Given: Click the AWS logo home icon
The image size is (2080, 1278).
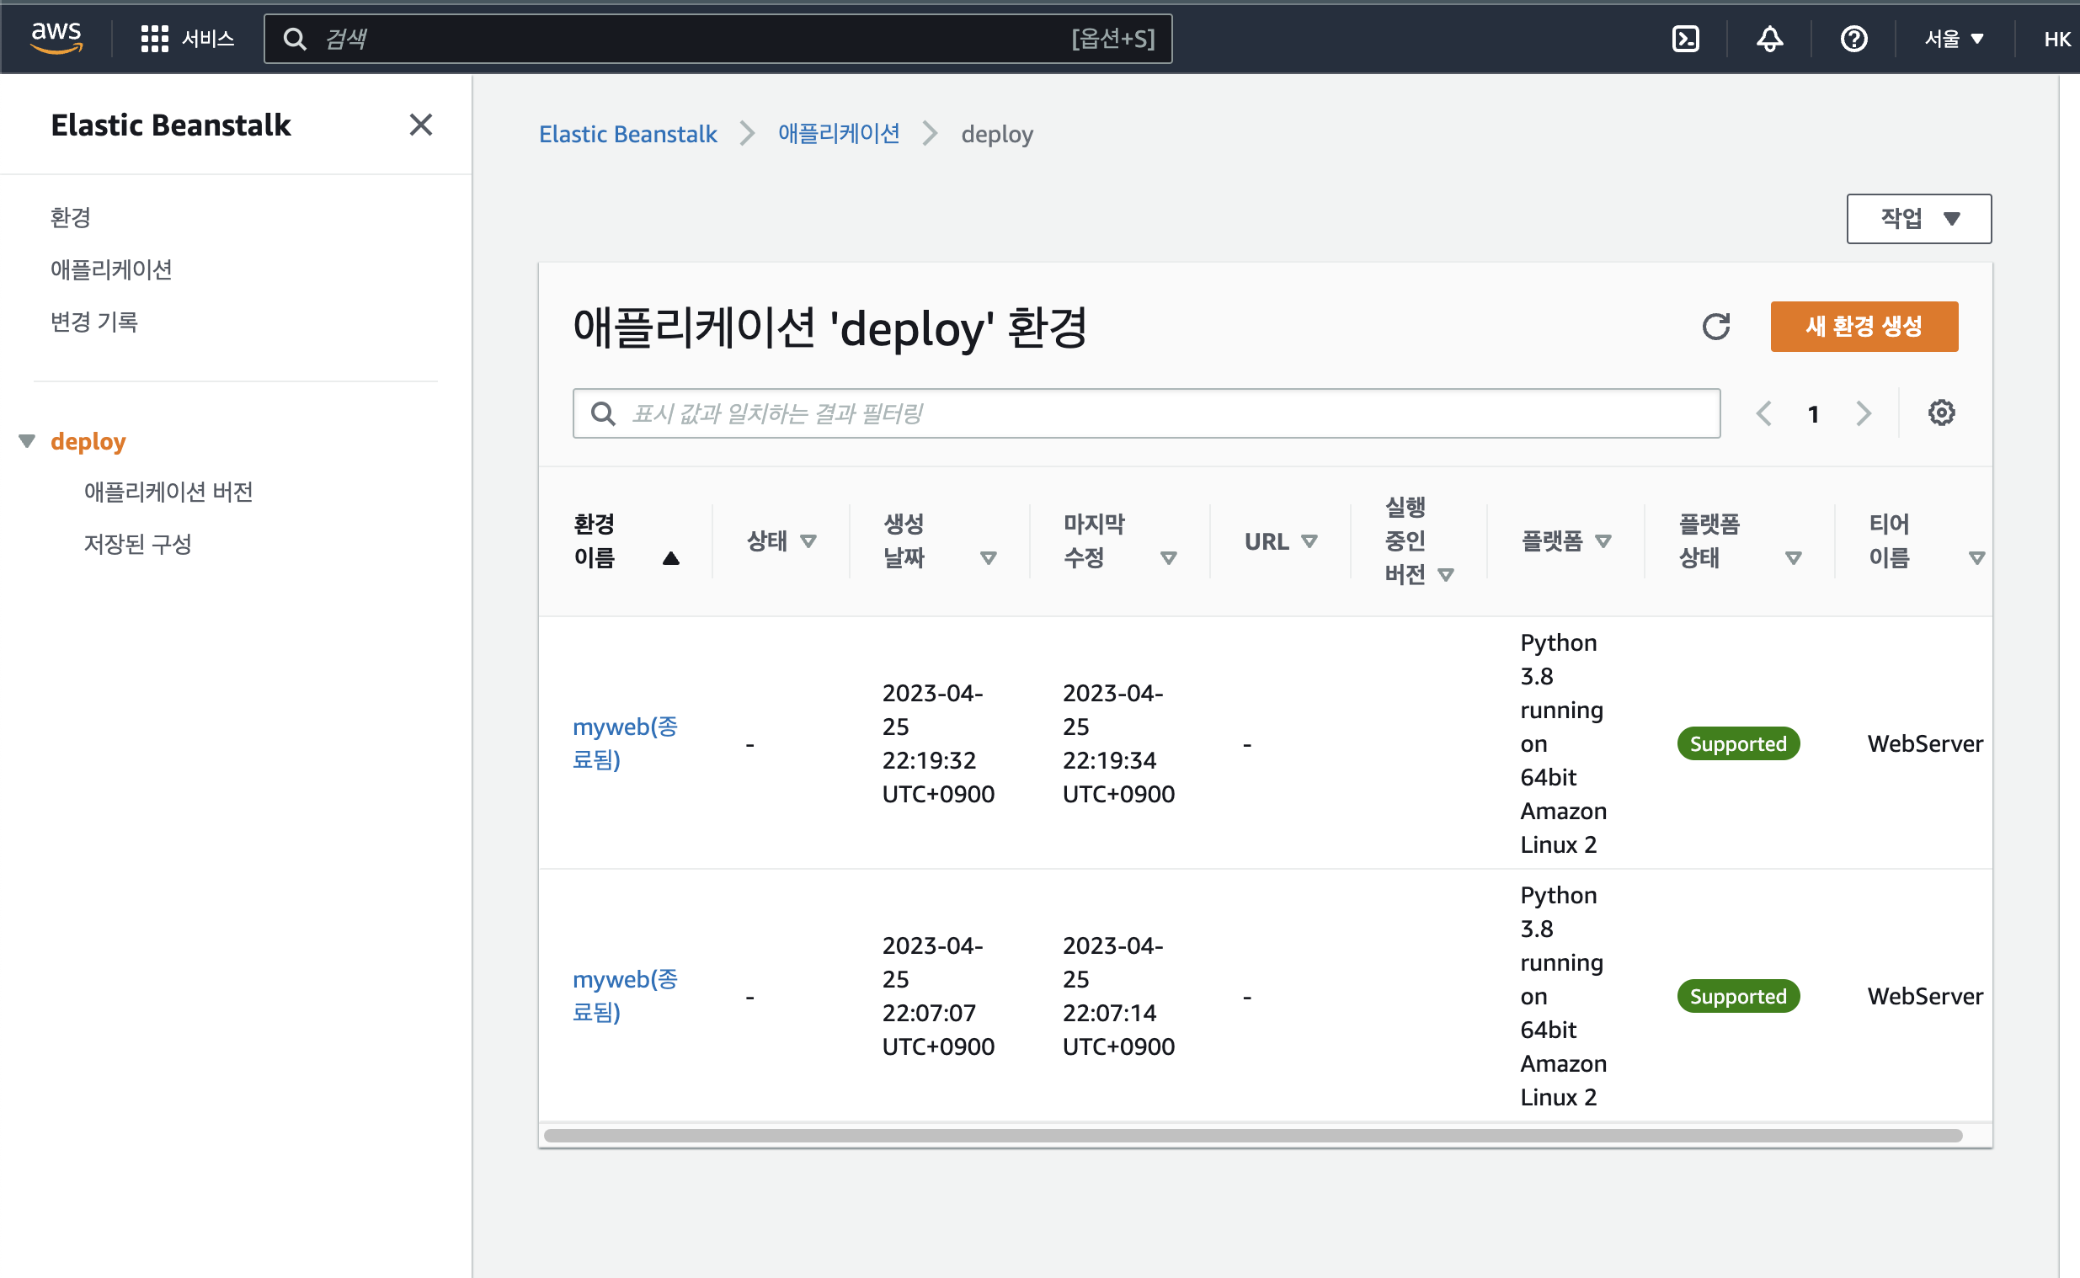Looking at the screenshot, I should 56,38.
